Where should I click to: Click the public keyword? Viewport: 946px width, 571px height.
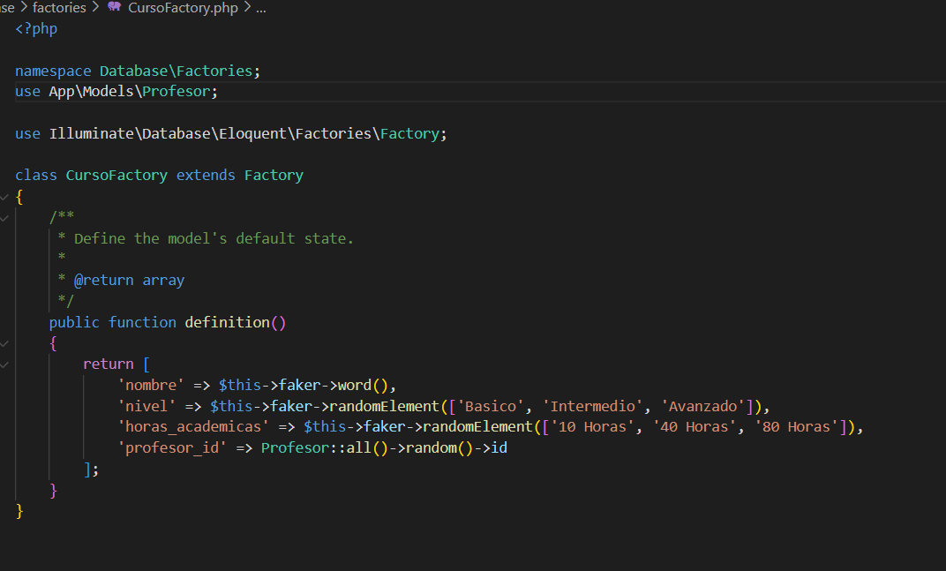coord(74,322)
